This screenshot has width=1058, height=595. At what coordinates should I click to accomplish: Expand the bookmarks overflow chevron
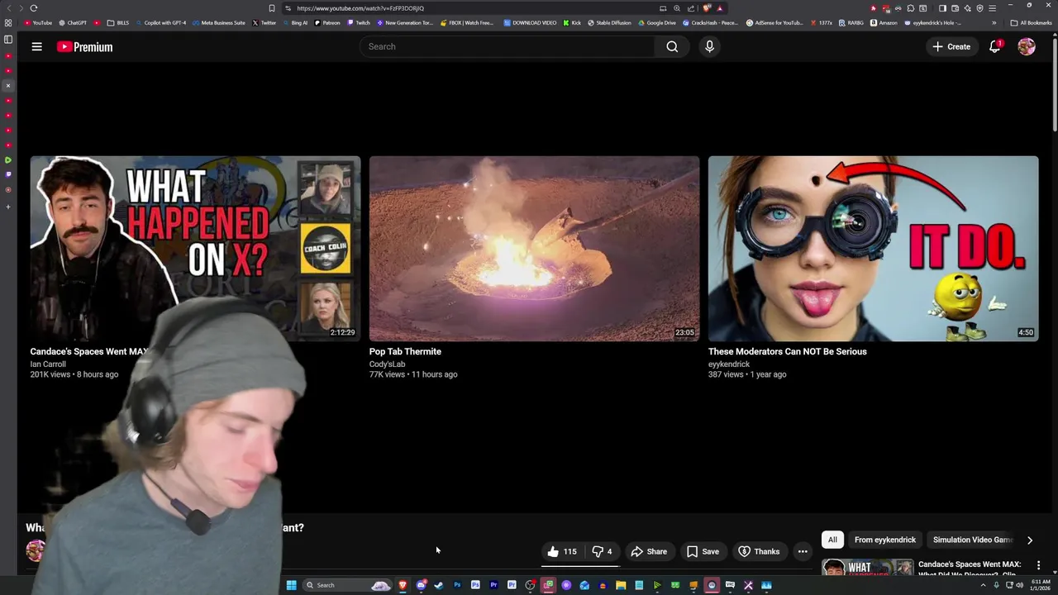click(x=994, y=23)
